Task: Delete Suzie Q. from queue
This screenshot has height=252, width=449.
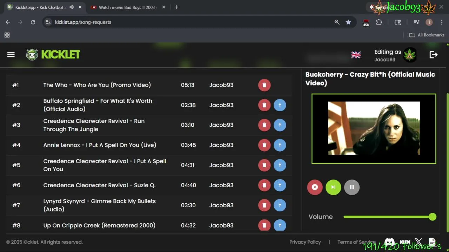Action: click(264, 185)
